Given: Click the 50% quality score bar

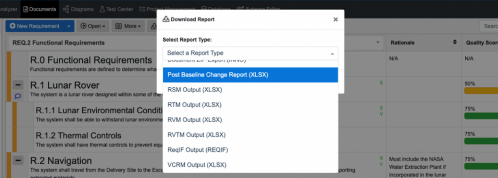Looking at the screenshot, I should pos(480,91).
